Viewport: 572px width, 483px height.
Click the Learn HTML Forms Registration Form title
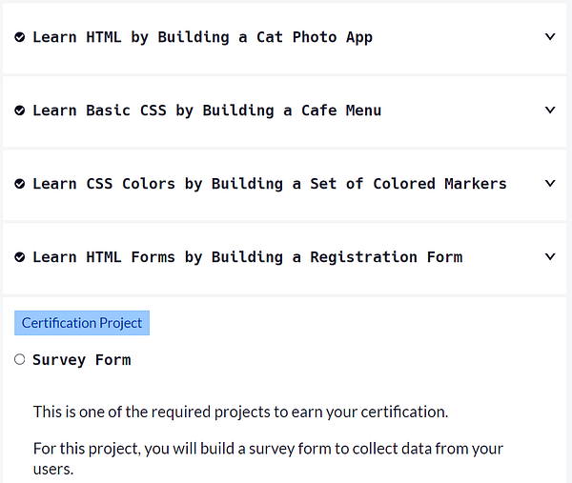tap(248, 257)
